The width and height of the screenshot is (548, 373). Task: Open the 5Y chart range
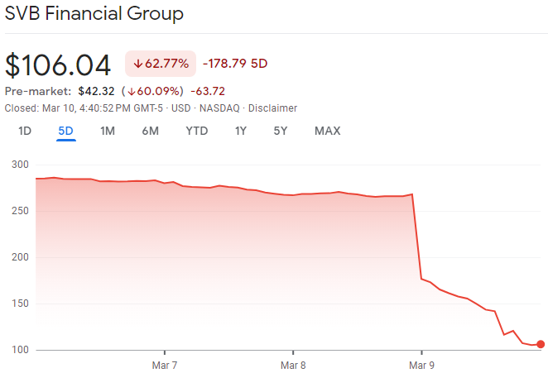click(281, 131)
